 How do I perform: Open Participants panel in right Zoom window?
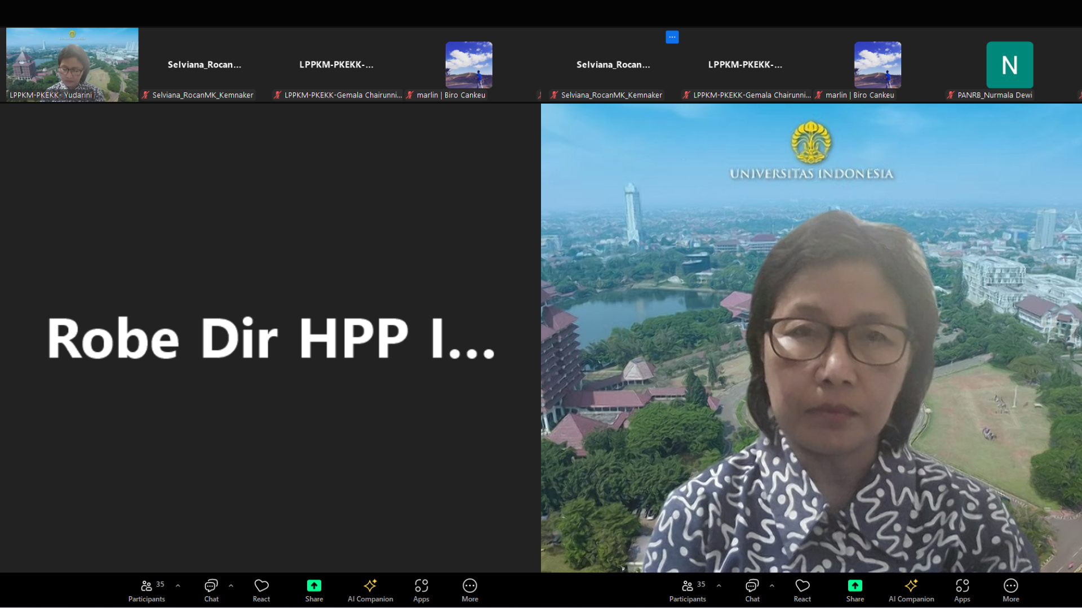click(x=688, y=591)
